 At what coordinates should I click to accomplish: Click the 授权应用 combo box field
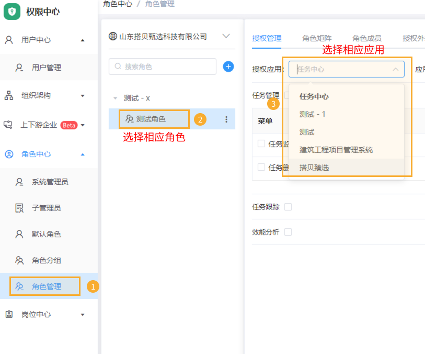[347, 69]
